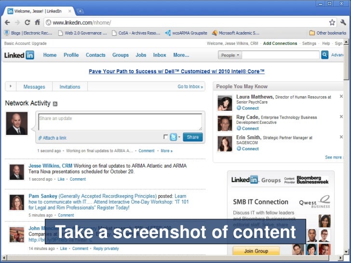Open the Blogs | Electronic Rec... bookmark

(28, 33)
